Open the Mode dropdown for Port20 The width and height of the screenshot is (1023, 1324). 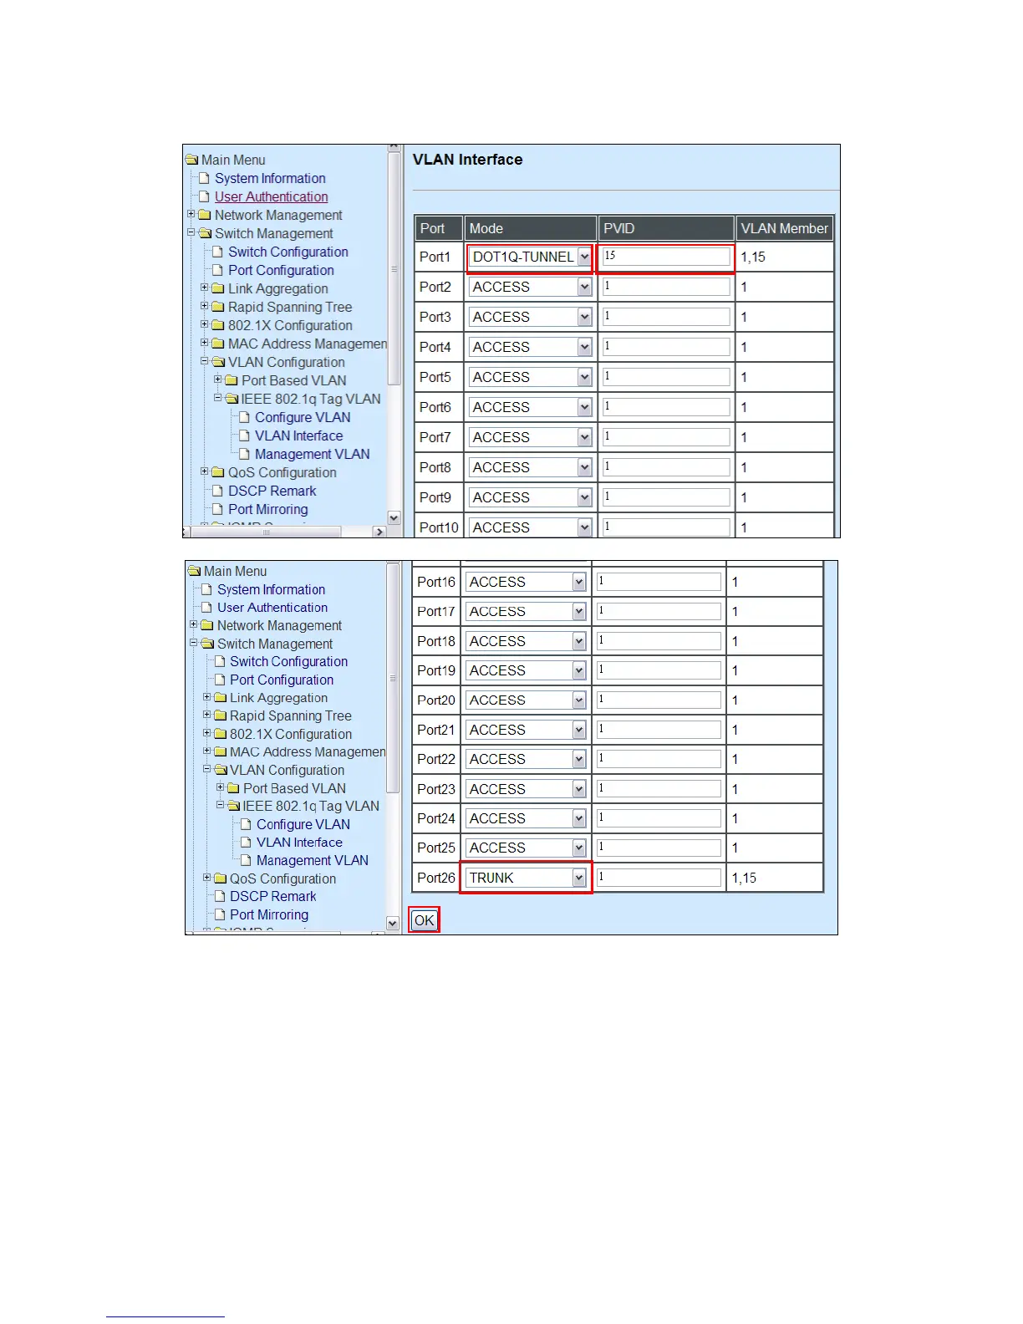(x=526, y=700)
